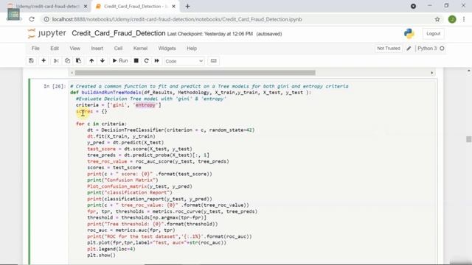Open the View menu
Screen dimensions: 472x265
coord(75,49)
